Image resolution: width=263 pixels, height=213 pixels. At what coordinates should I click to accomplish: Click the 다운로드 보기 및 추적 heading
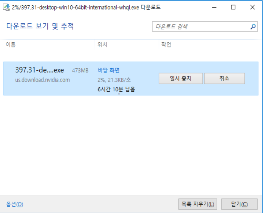tap(40, 26)
